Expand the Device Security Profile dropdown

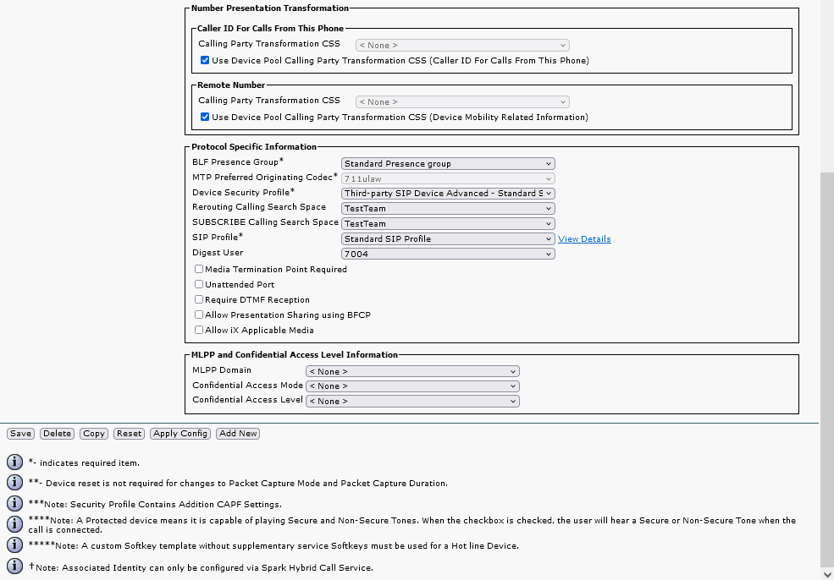coord(448,194)
